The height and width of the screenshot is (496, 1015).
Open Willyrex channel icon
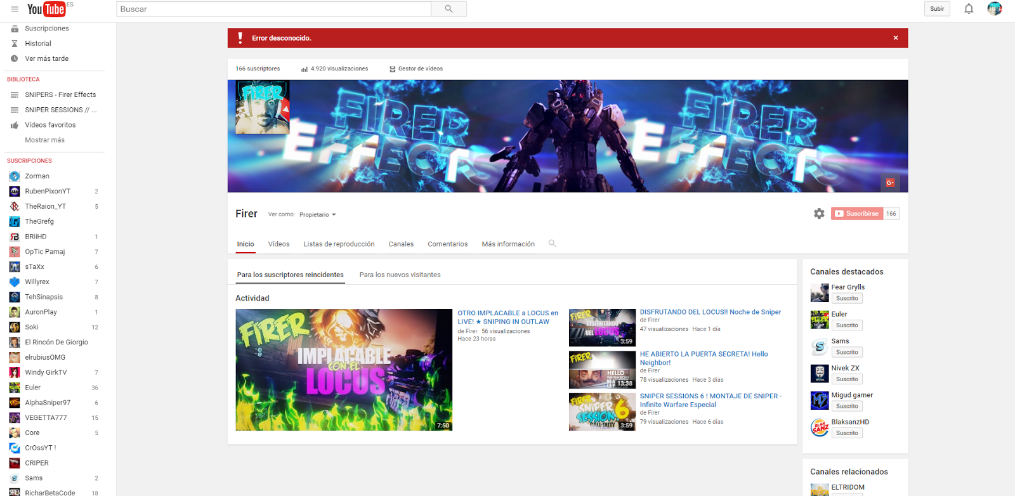(15, 282)
